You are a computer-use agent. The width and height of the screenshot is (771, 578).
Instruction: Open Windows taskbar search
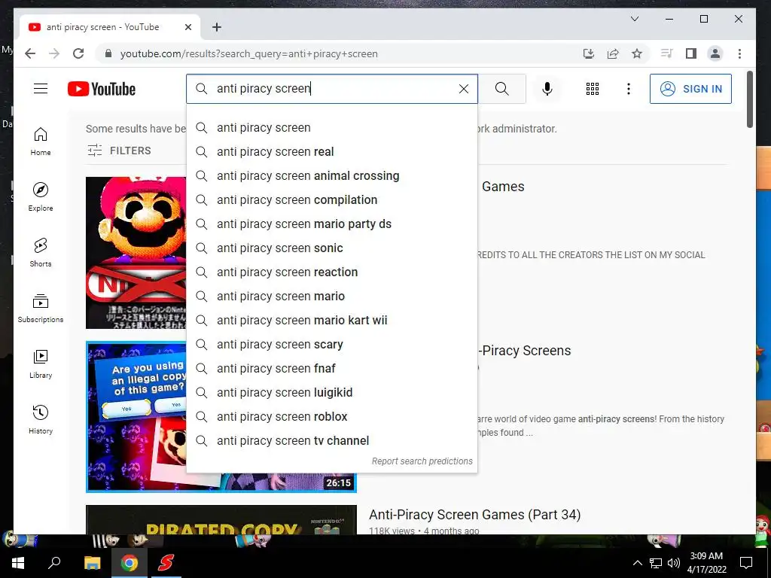click(54, 563)
